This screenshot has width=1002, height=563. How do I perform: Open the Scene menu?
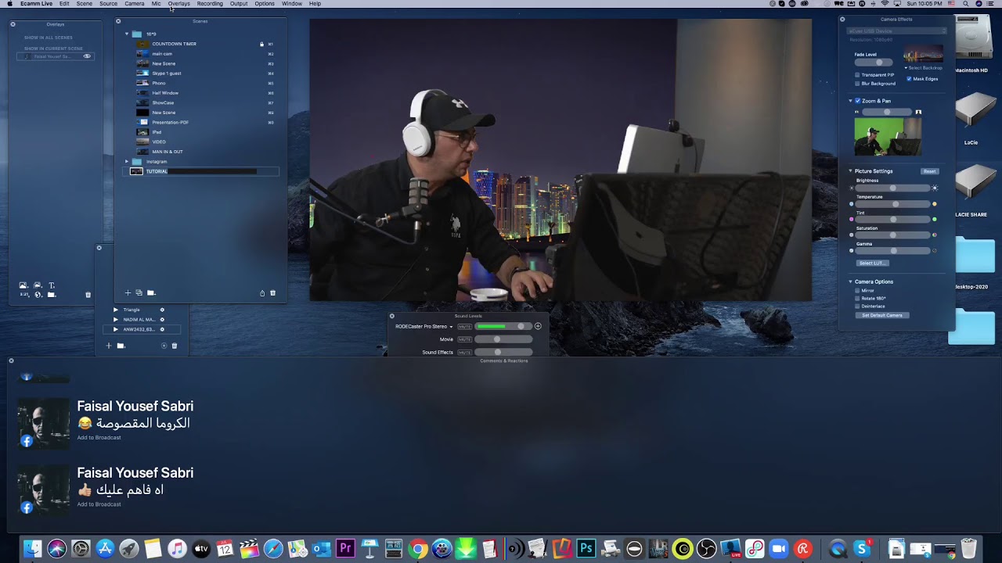(84, 4)
